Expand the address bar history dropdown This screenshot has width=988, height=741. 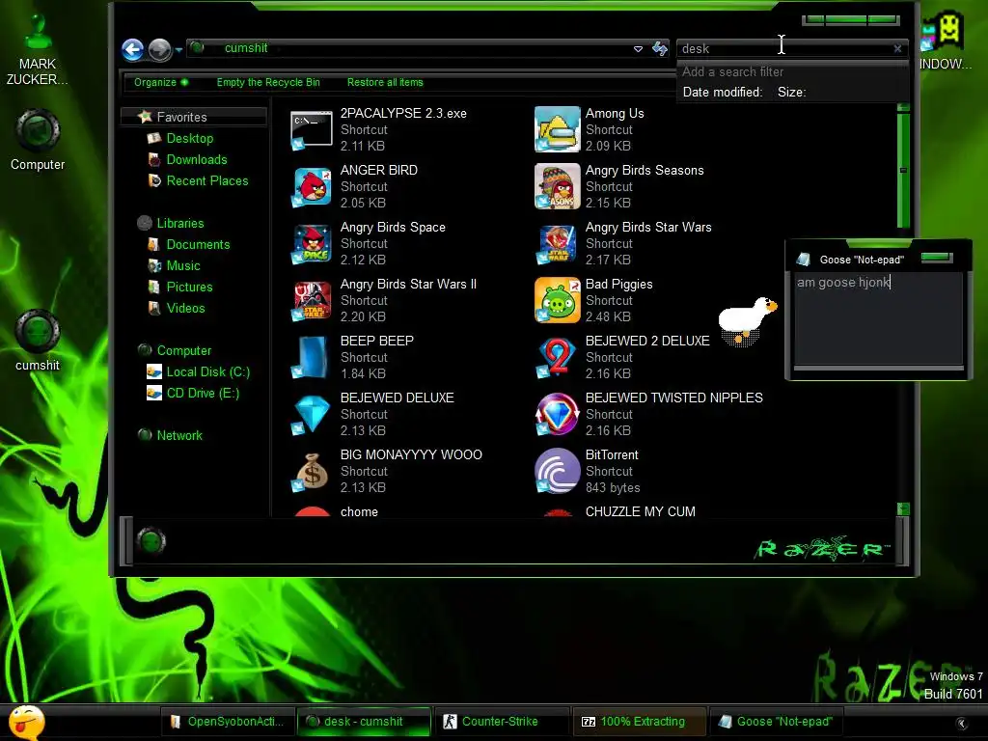638,48
